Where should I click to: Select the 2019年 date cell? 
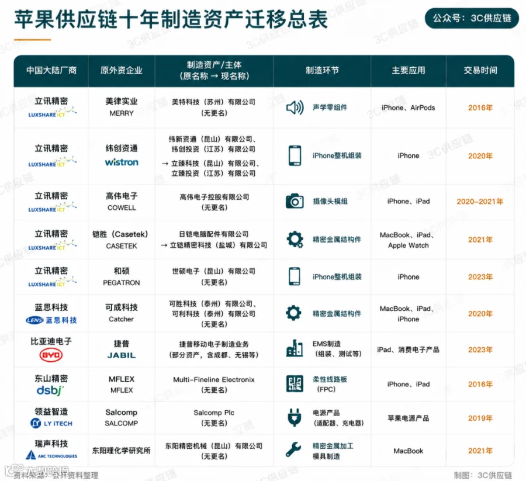tap(480, 418)
